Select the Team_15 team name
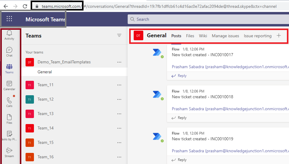Screen dimensions: 289x164 (46, 143)
